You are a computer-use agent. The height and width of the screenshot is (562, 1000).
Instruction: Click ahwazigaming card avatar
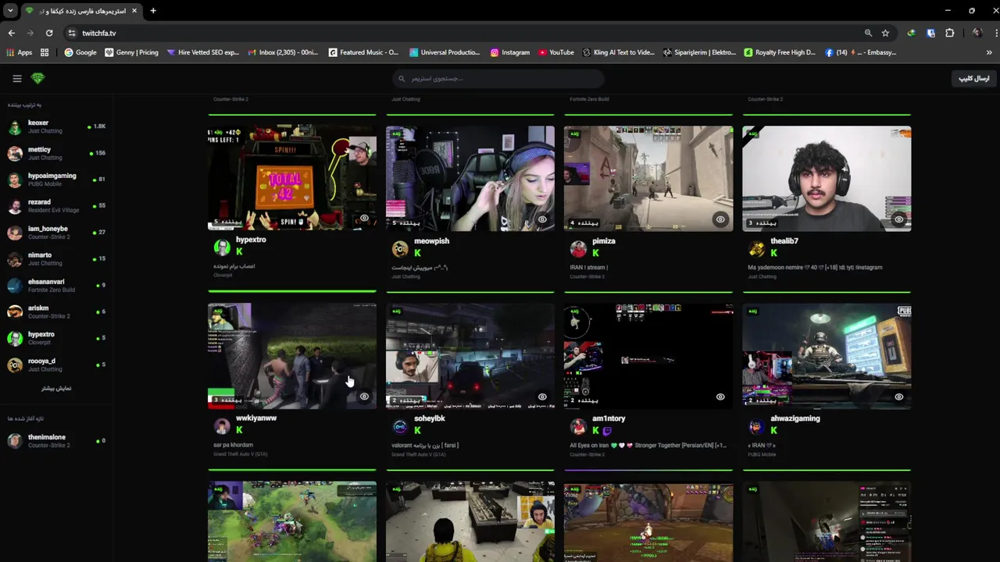pos(756,426)
